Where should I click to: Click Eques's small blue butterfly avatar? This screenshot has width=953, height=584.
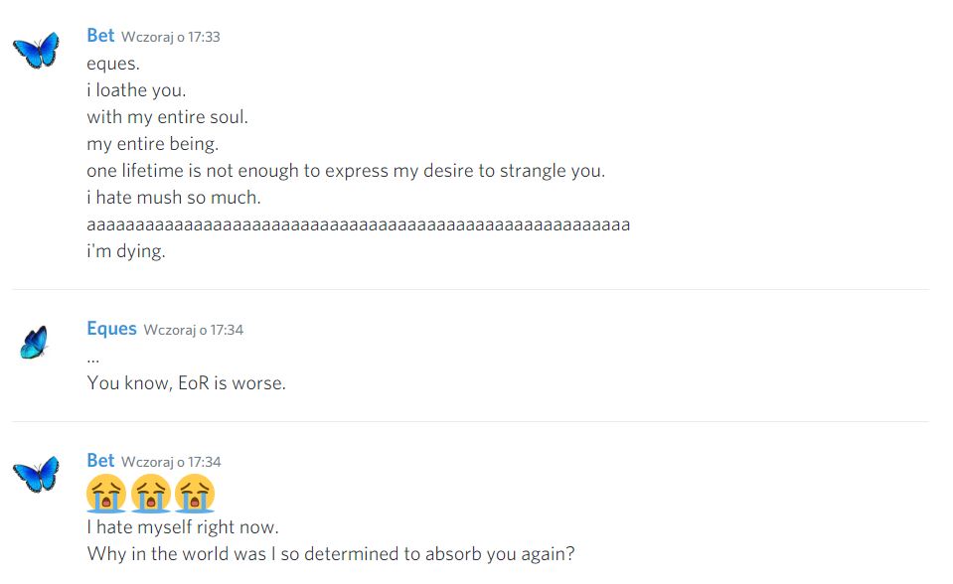click(x=34, y=343)
